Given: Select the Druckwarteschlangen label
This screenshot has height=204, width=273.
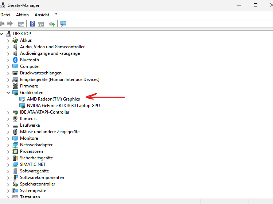Looking at the screenshot, I should pos(41,73).
